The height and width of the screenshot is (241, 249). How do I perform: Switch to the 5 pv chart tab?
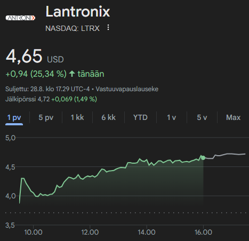46,117
